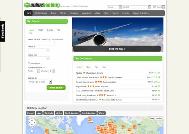Screen dimensions: 189x134
Task: Click the hotel marker over Iceland
Action: tap(90, 119)
